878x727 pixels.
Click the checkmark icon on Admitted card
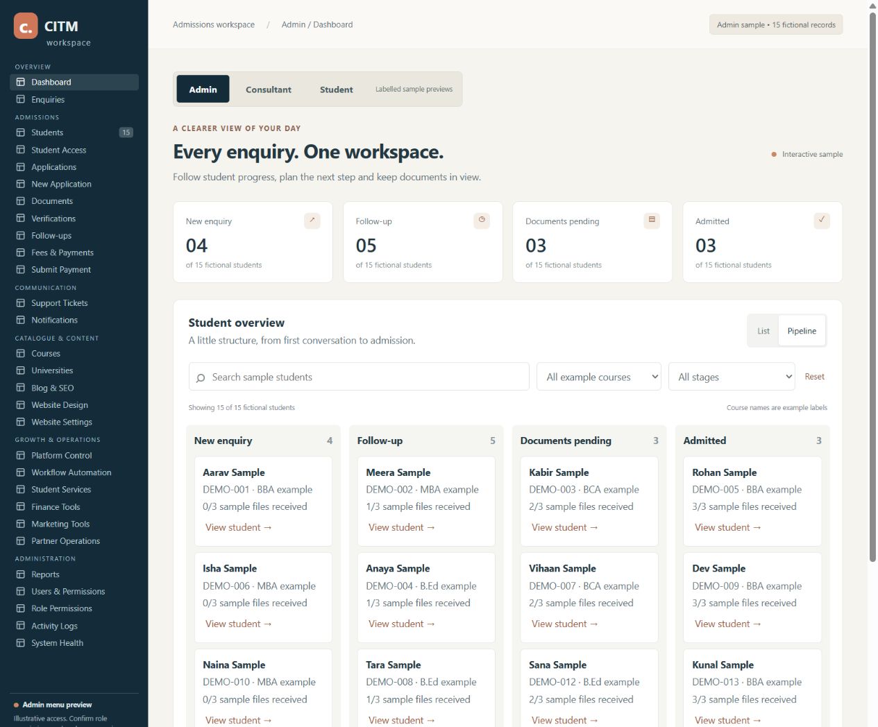822,221
